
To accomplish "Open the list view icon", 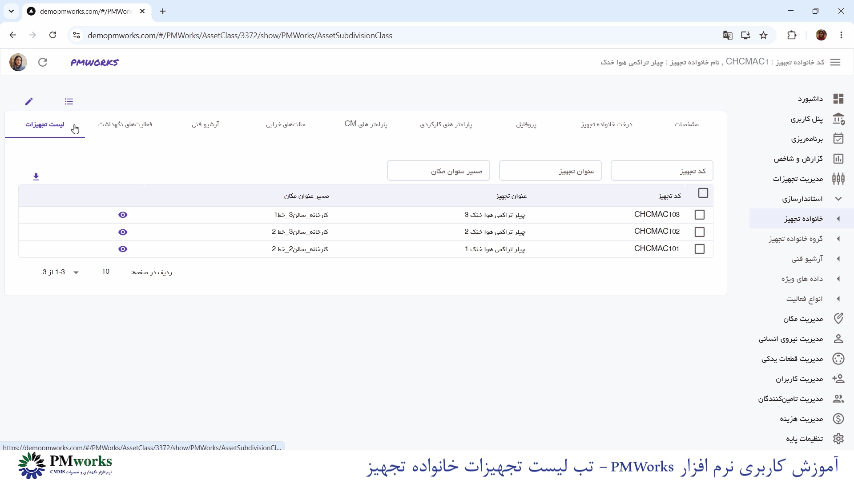I will [x=69, y=101].
